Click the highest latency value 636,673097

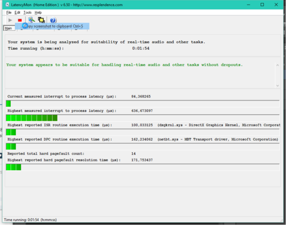click(142, 111)
